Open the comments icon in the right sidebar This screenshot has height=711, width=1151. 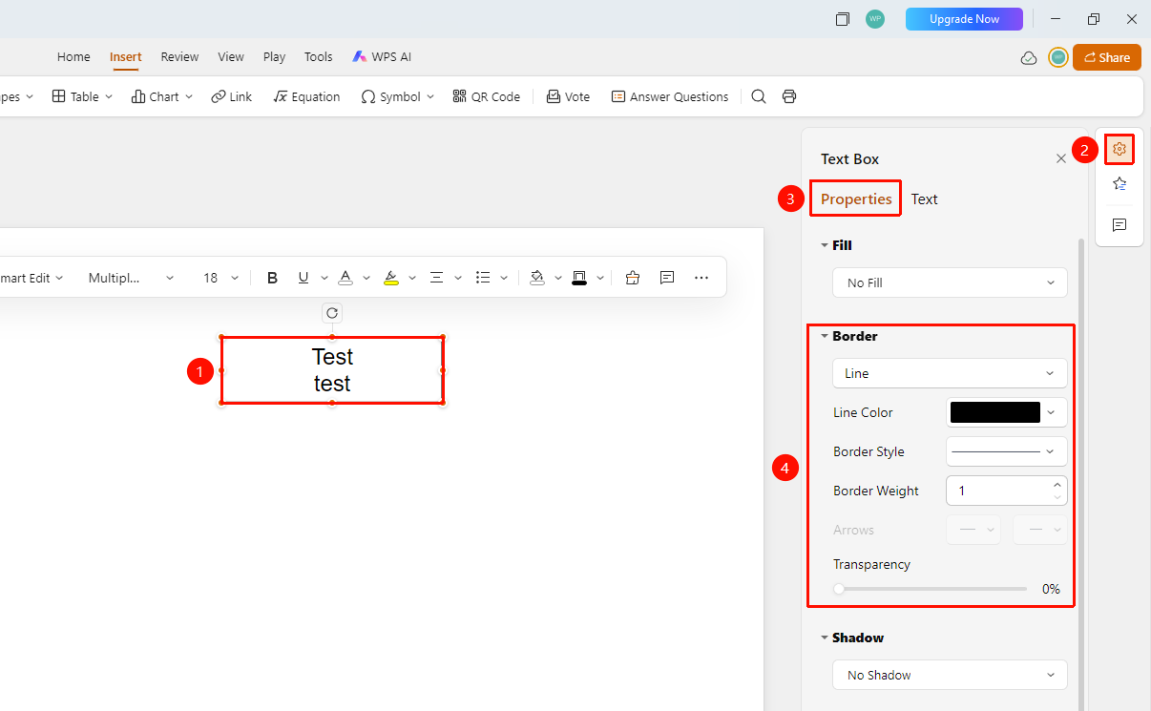click(x=1120, y=225)
